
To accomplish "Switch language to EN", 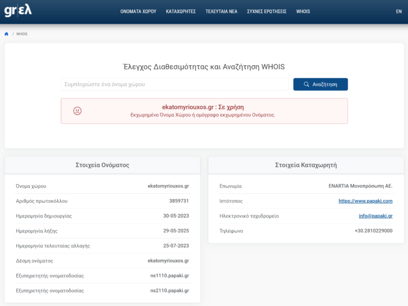I will pos(399,11).
